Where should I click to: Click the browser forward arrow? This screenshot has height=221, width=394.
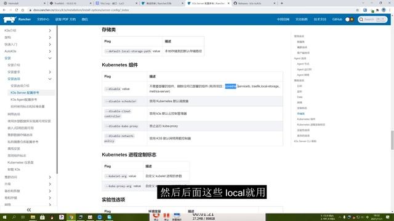(10, 10)
